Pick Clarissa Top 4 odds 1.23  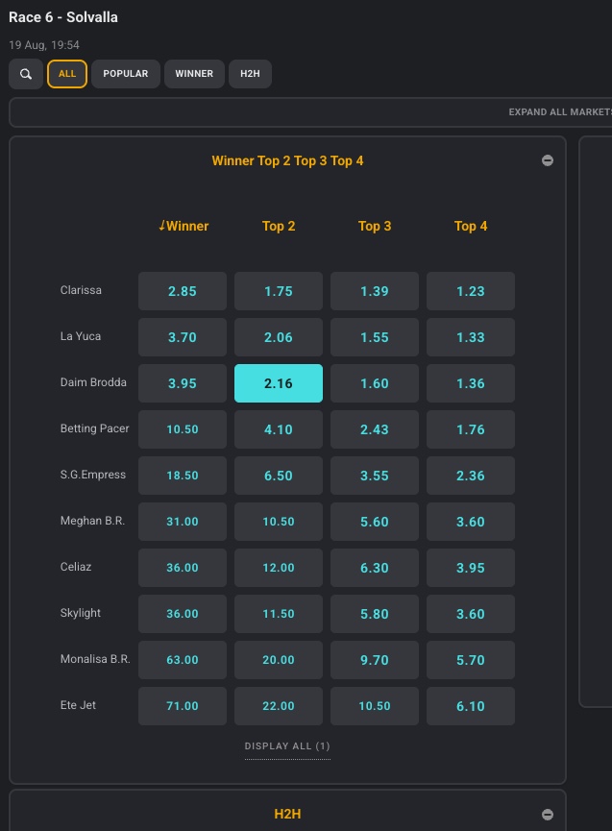pyautogui.click(x=471, y=291)
